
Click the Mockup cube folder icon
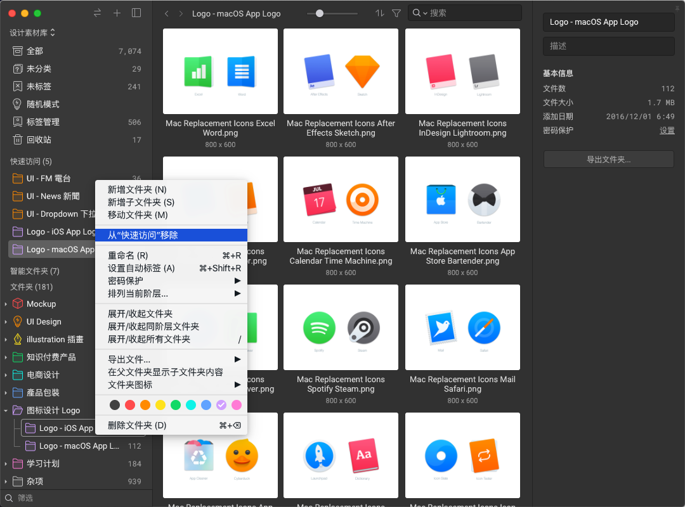(x=18, y=304)
